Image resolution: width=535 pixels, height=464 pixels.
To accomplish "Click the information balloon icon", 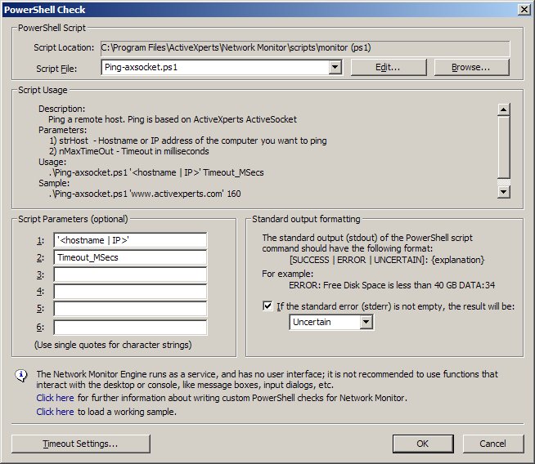I will (x=21, y=376).
